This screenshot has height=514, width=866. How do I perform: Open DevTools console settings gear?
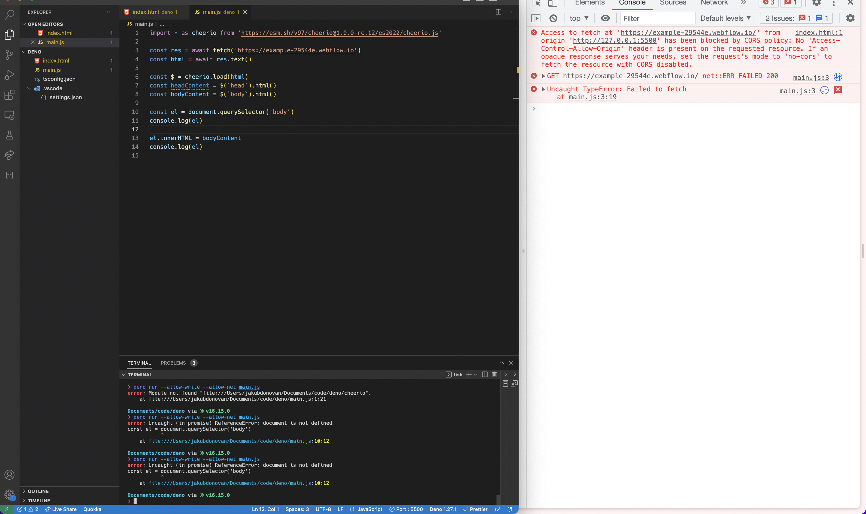[x=850, y=18]
